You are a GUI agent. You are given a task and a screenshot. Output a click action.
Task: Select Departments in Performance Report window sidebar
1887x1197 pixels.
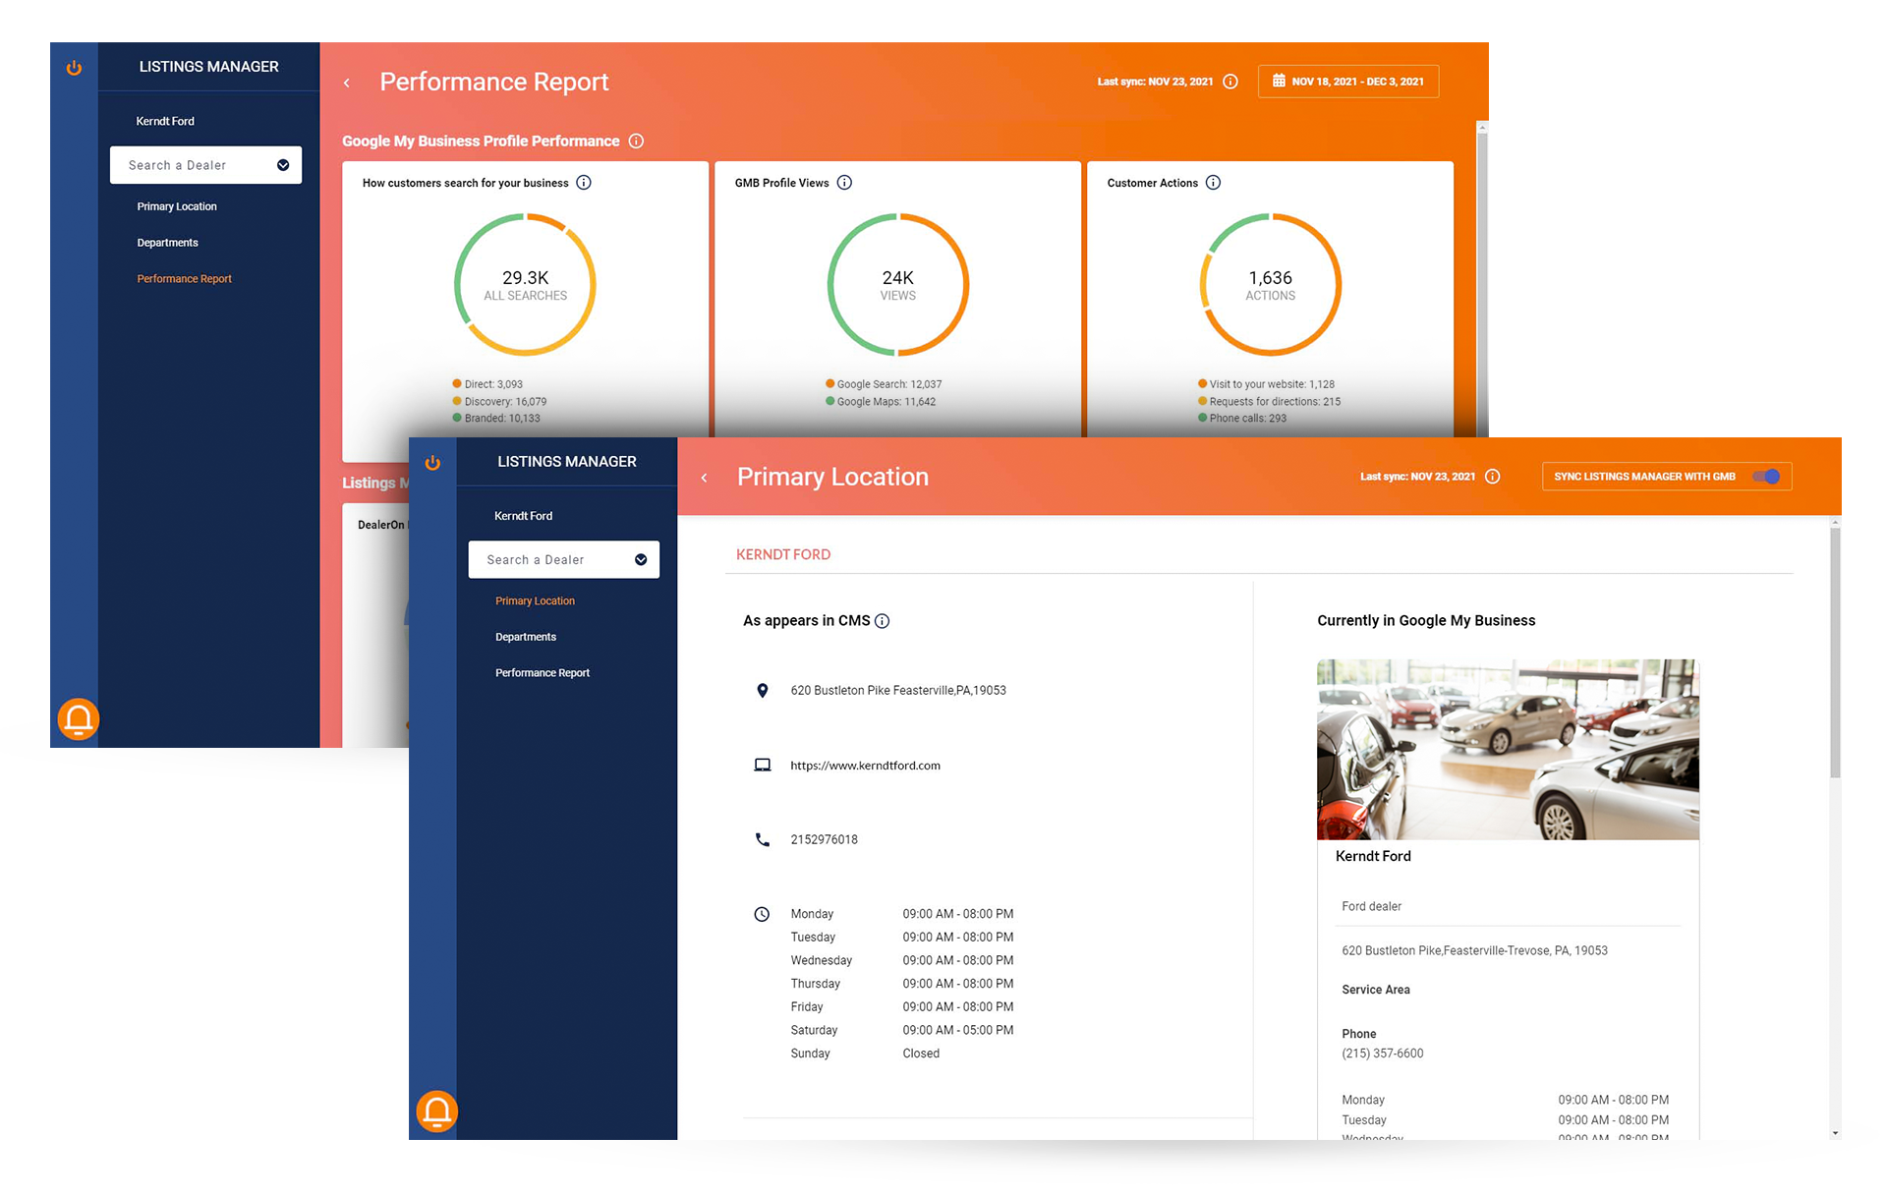pyautogui.click(x=168, y=243)
